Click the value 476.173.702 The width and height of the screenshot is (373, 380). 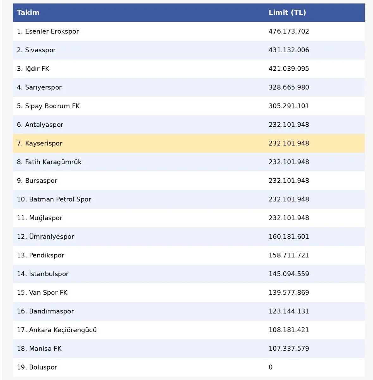pyautogui.click(x=289, y=31)
